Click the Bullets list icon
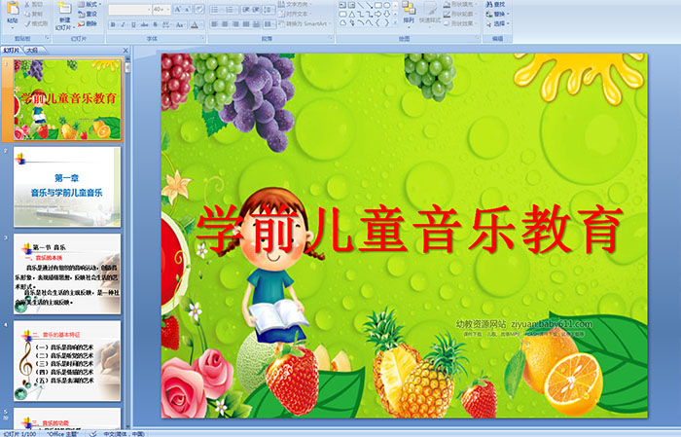681x437 pixels. coord(215,10)
